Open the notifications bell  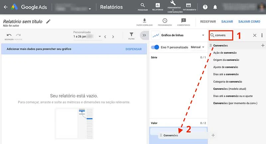pyautogui.click(x=215, y=7)
